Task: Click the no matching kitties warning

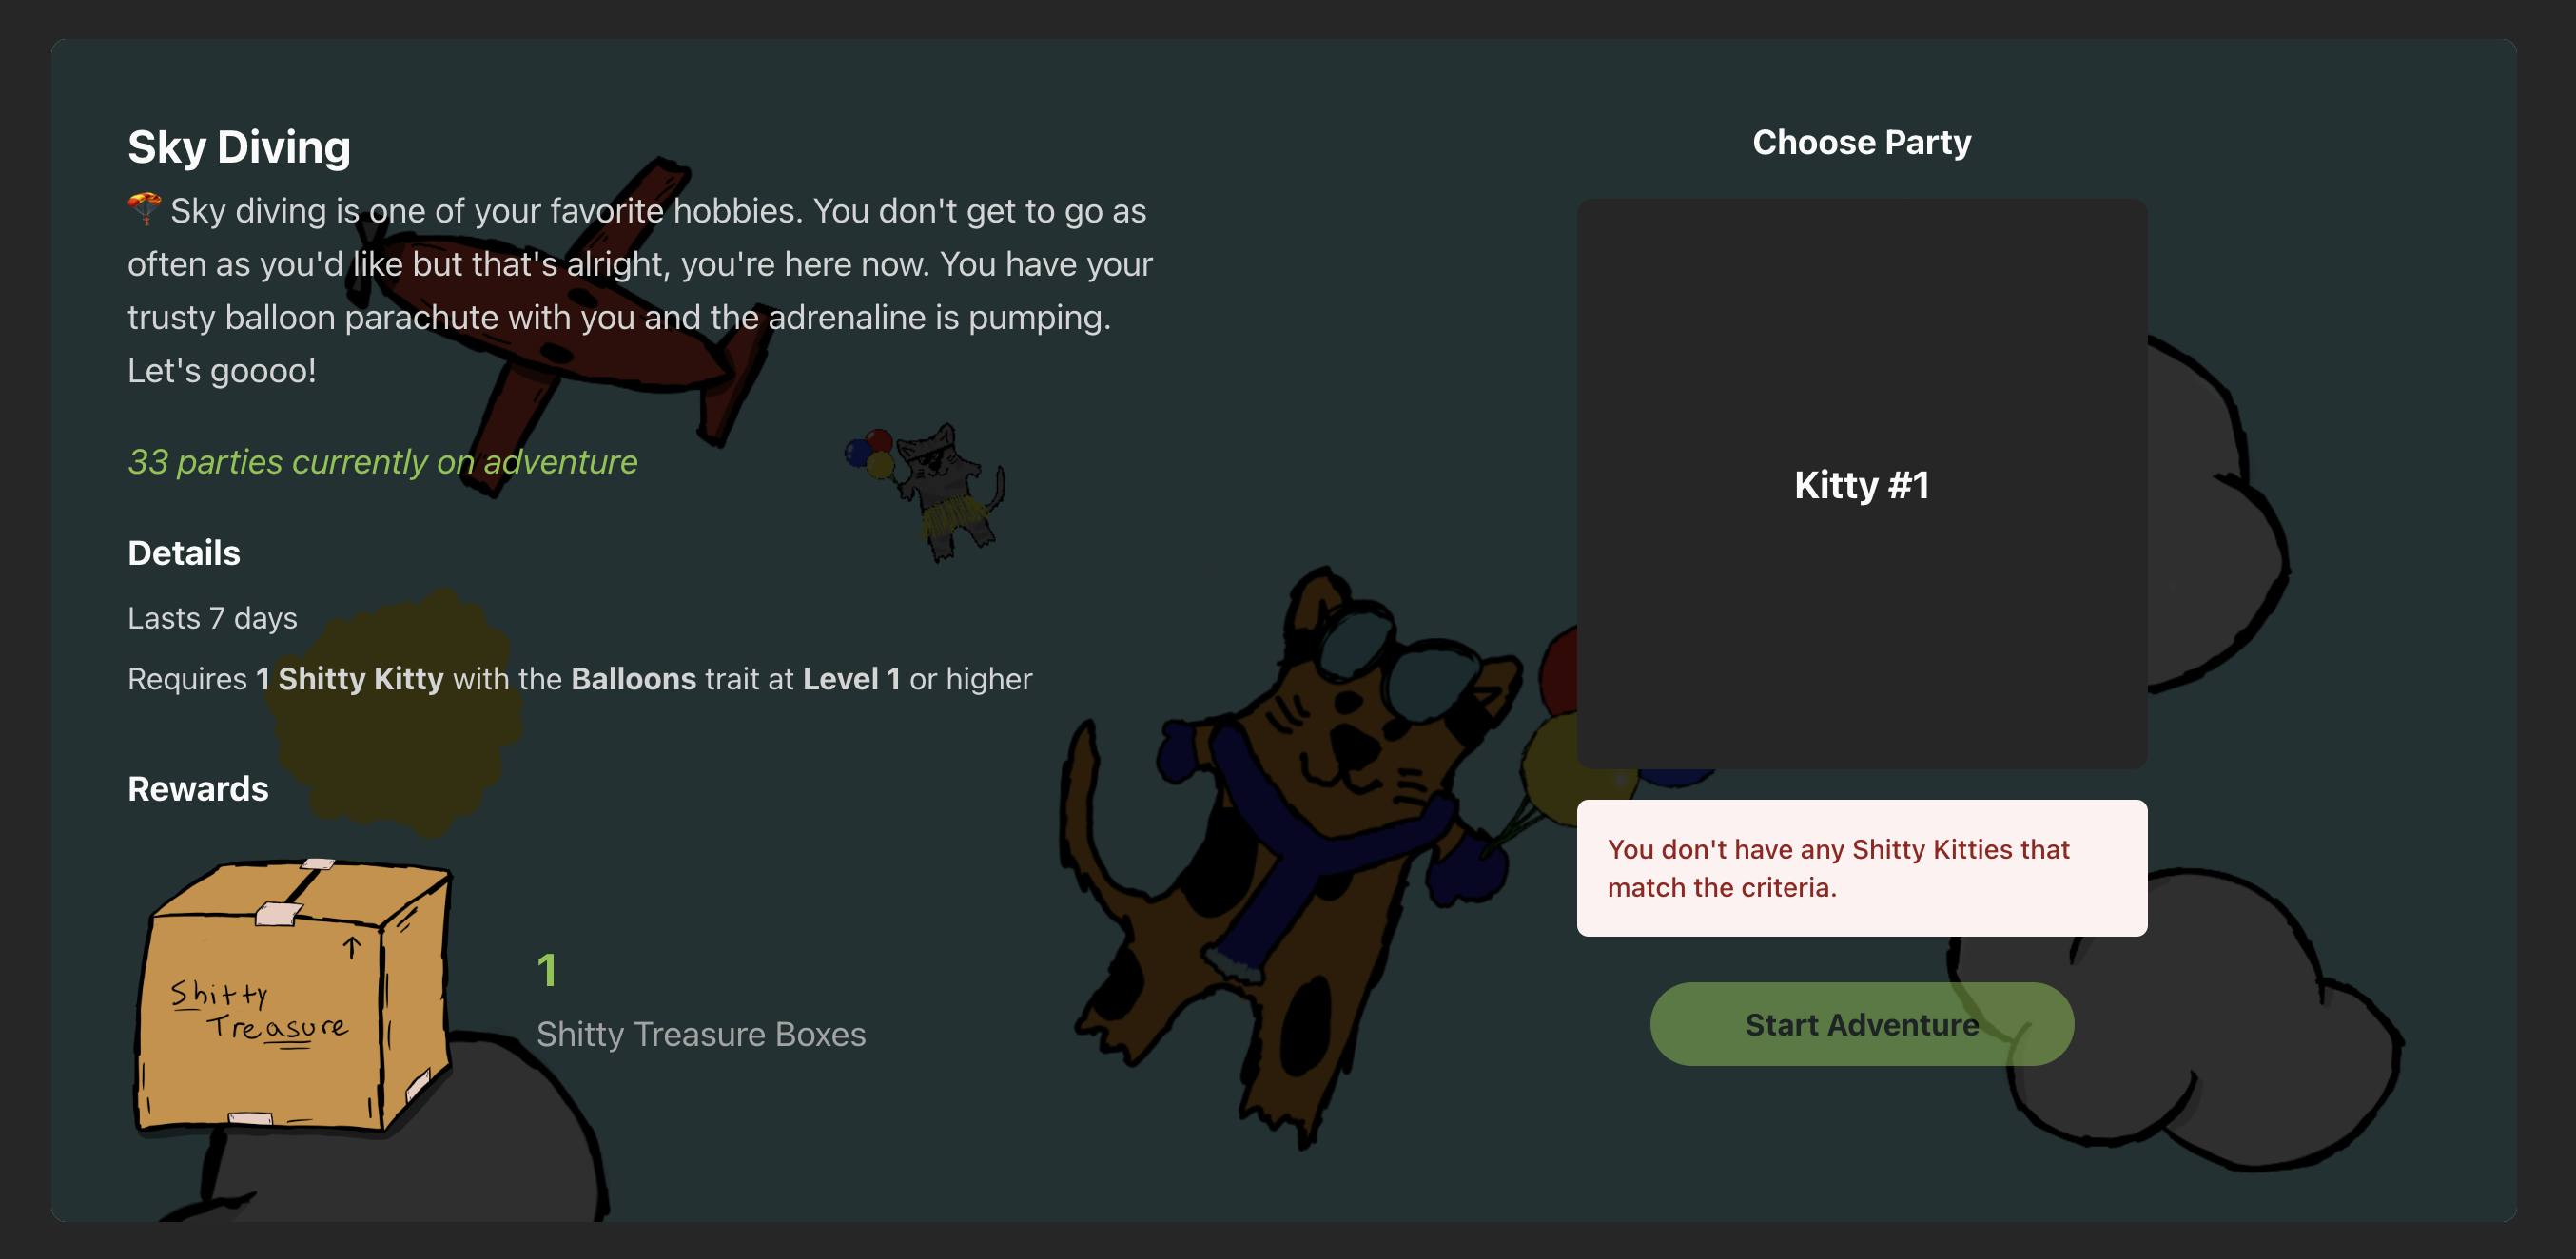Action: pyautogui.click(x=1861, y=868)
